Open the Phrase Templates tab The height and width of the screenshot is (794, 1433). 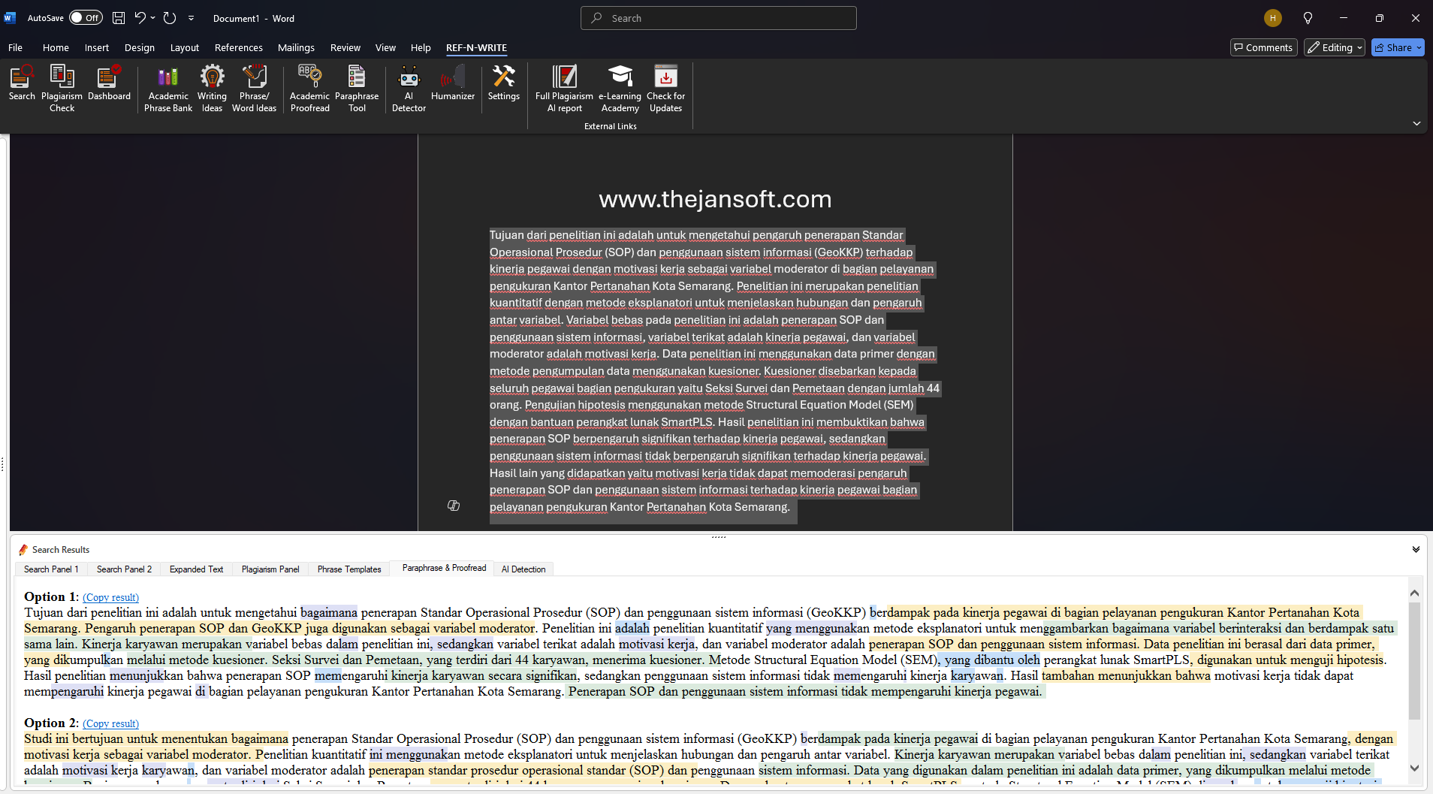349,569
